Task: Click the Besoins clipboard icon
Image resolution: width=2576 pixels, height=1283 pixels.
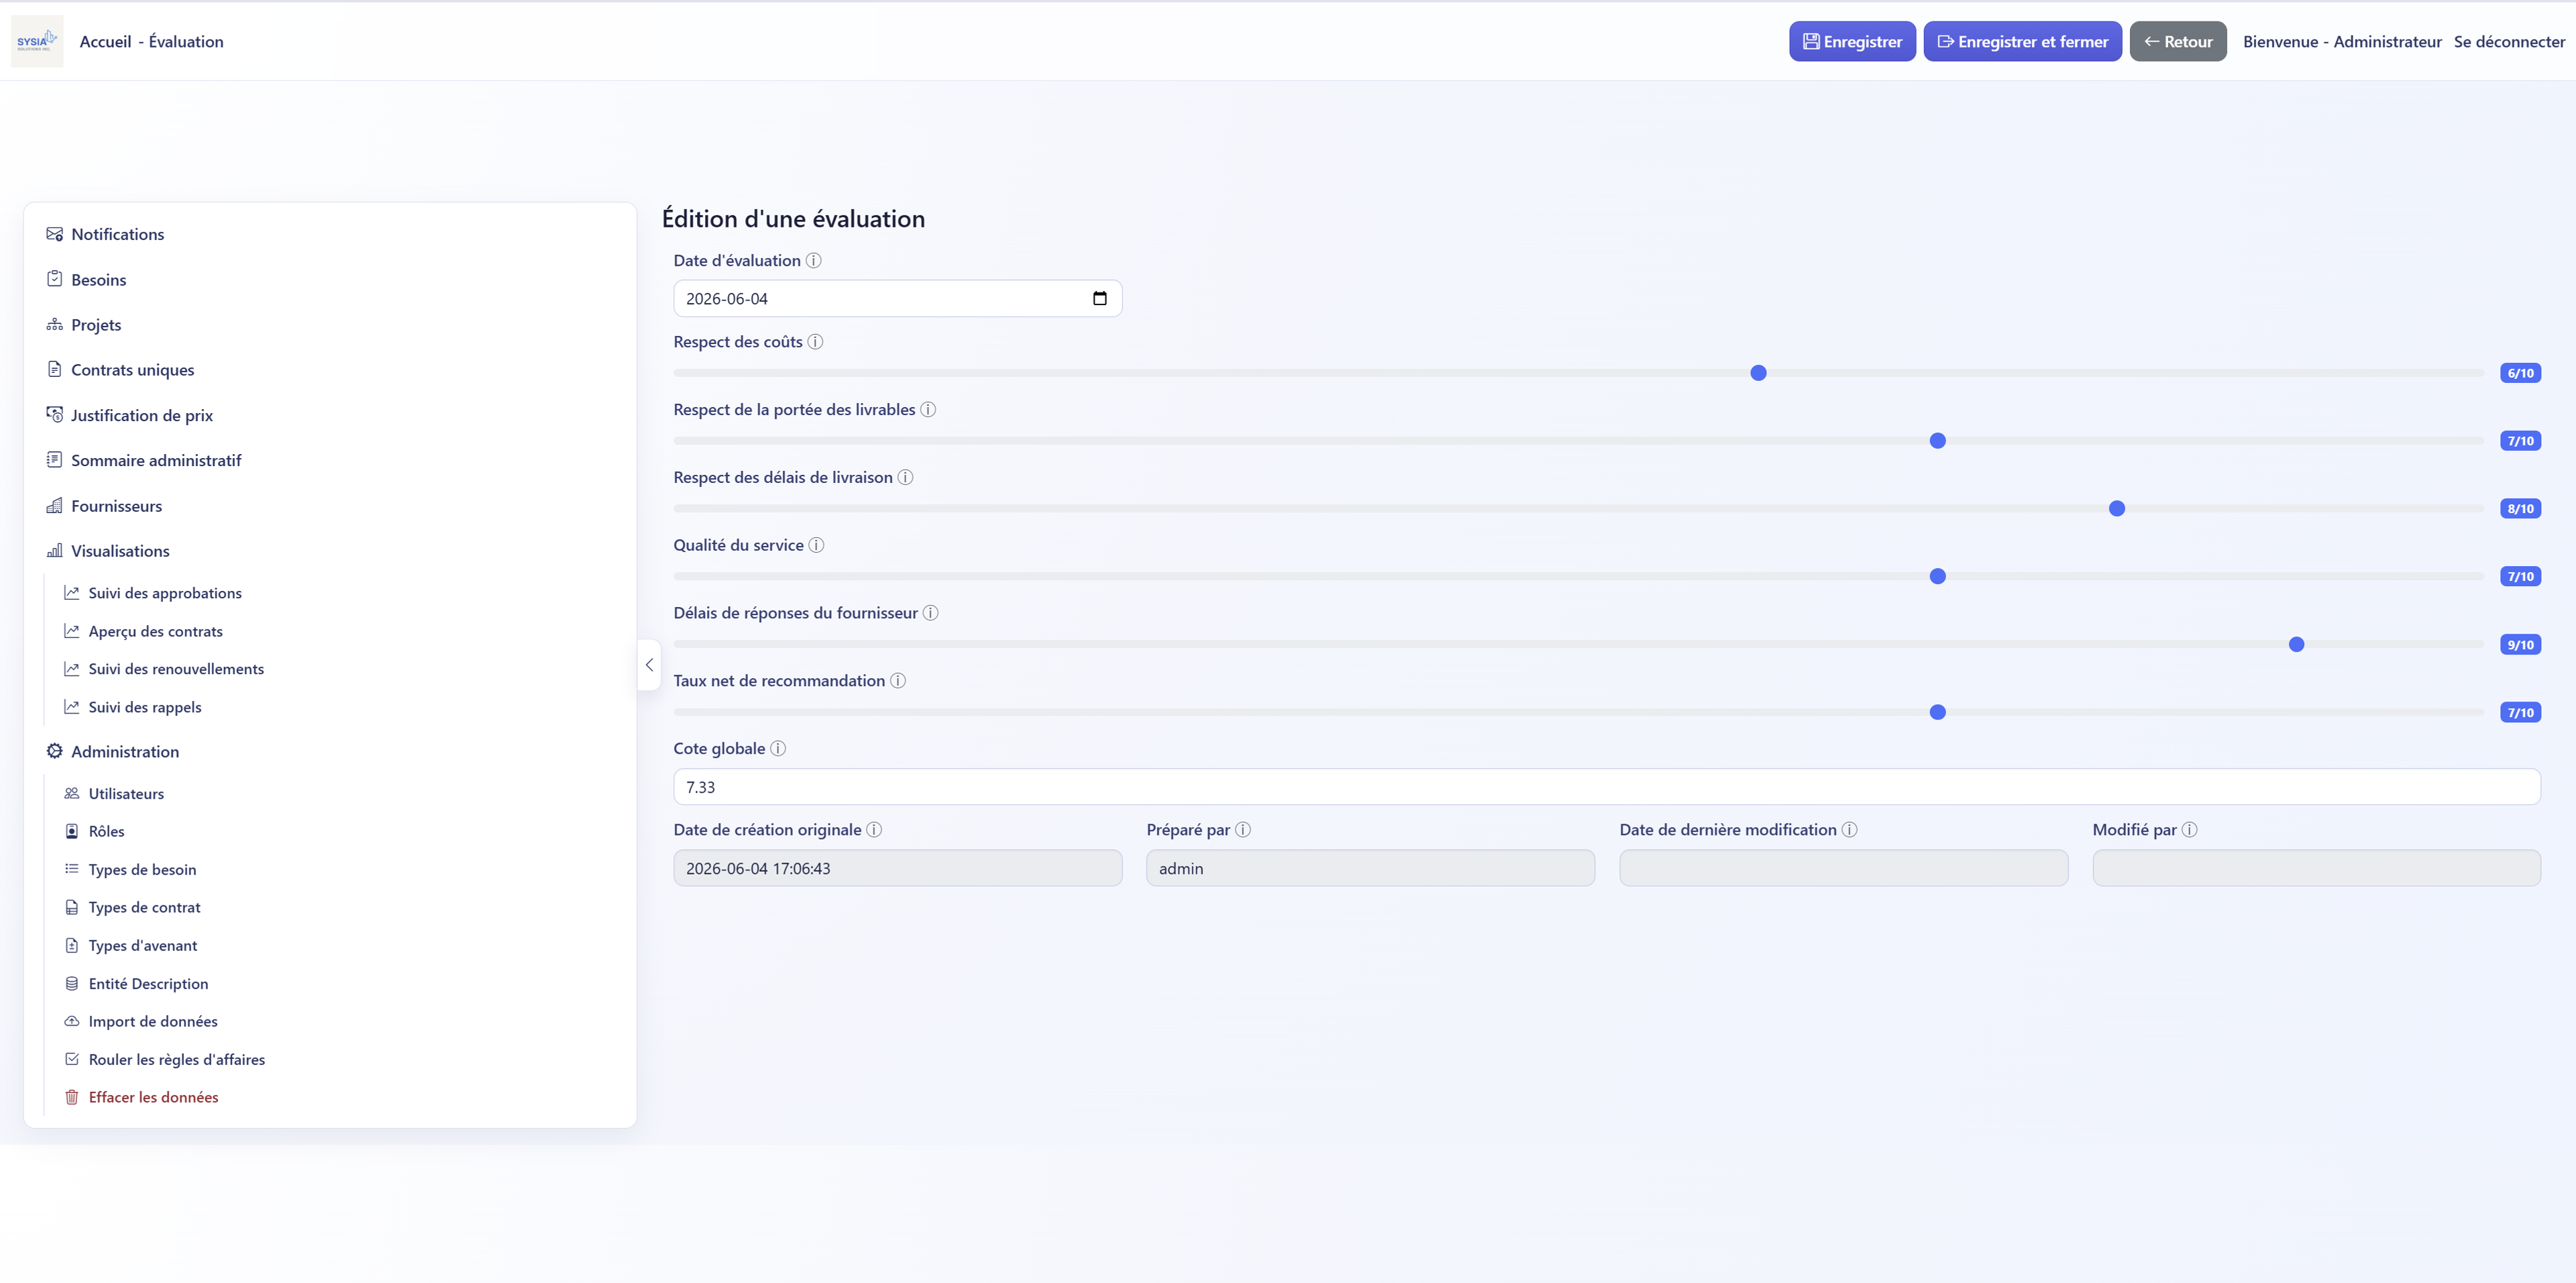Action: coord(55,279)
